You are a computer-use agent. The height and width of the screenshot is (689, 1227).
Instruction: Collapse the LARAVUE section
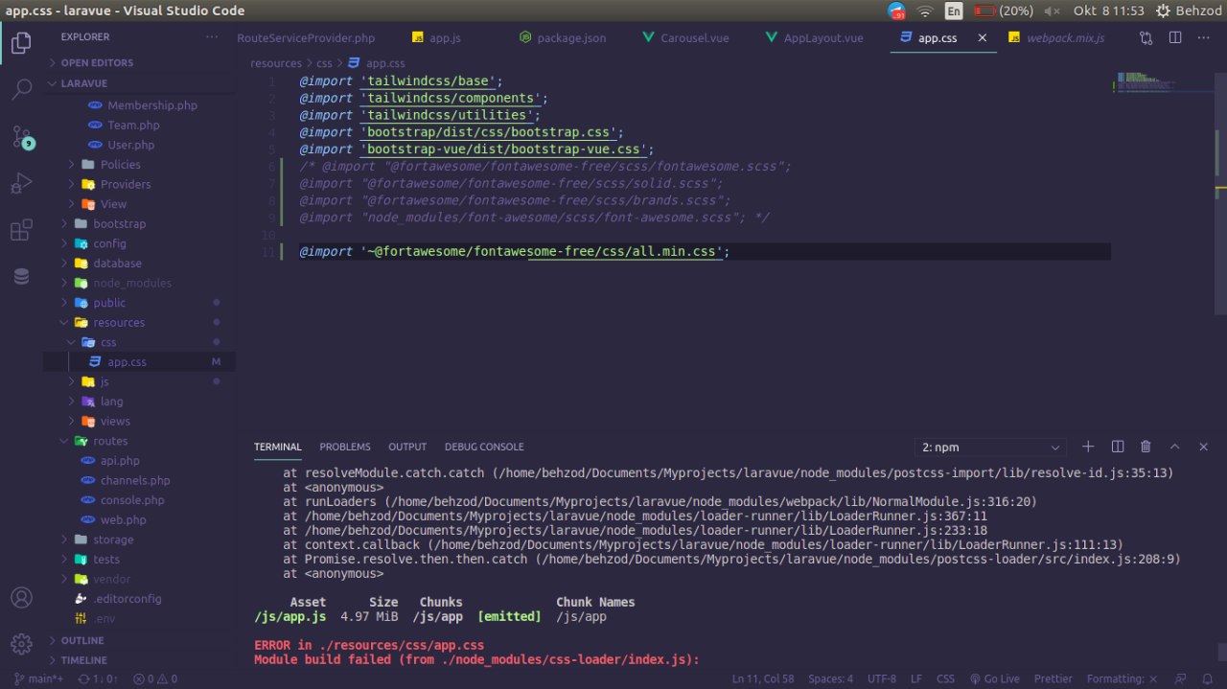(139, 83)
